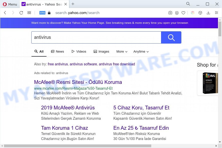Open 5 Cihaz Koru, Tasarruf Et sublink
This screenshot has height=148, width=222.
[141, 108]
